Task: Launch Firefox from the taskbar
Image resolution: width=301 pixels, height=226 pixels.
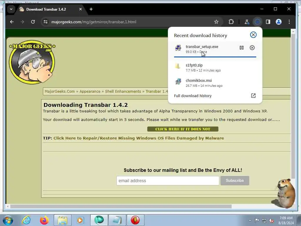Action: 44,220
